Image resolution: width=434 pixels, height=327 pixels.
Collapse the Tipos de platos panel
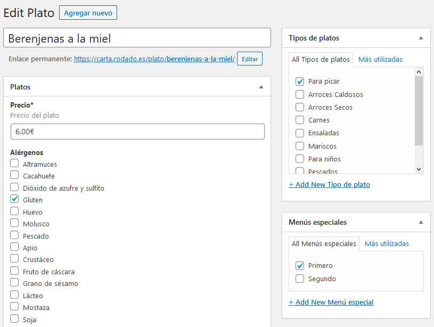(421, 38)
